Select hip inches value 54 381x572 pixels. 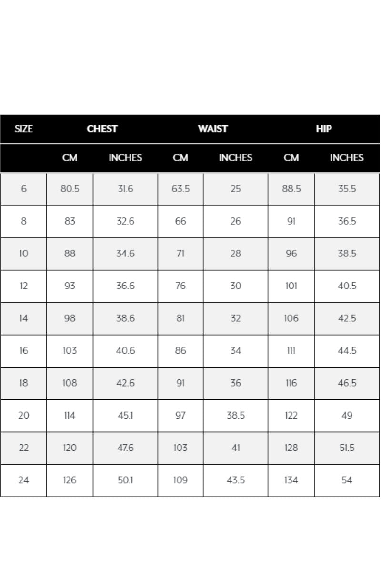tap(347, 480)
